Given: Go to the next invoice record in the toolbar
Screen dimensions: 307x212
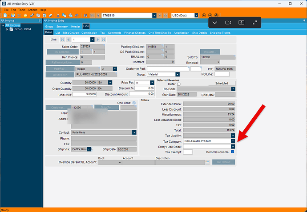Looking at the screenshot, I should (160, 15).
